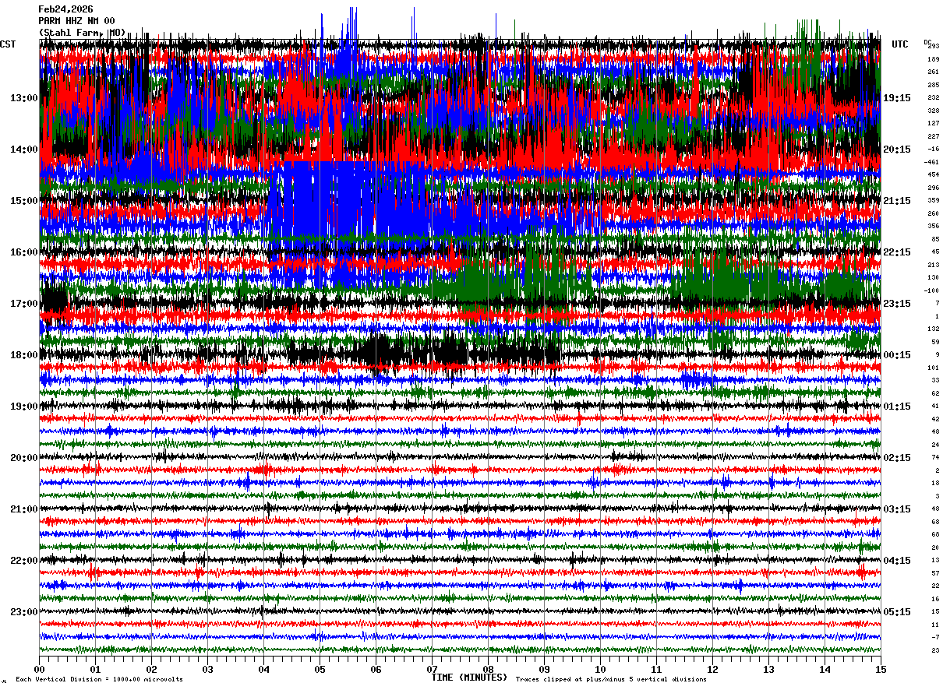Click the date text Feb24,2026
Screen dimensions: 943x690
click(x=65, y=9)
